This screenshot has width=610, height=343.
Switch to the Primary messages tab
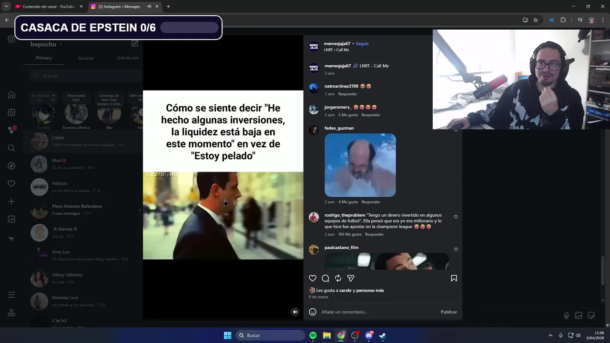coord(44,58)
